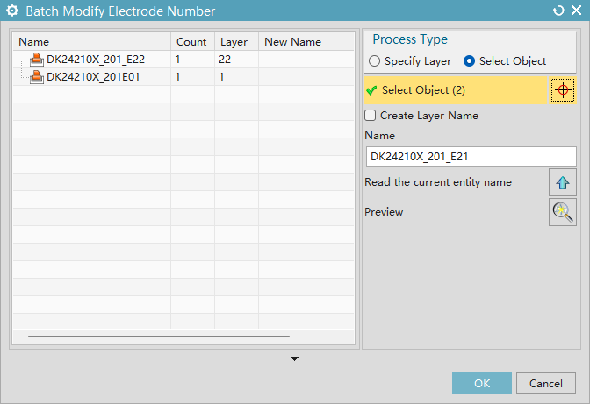Select the DK24210X_201_E22 tree row
The width and height of the screenshot is (590, 404).
pos(95,60)
